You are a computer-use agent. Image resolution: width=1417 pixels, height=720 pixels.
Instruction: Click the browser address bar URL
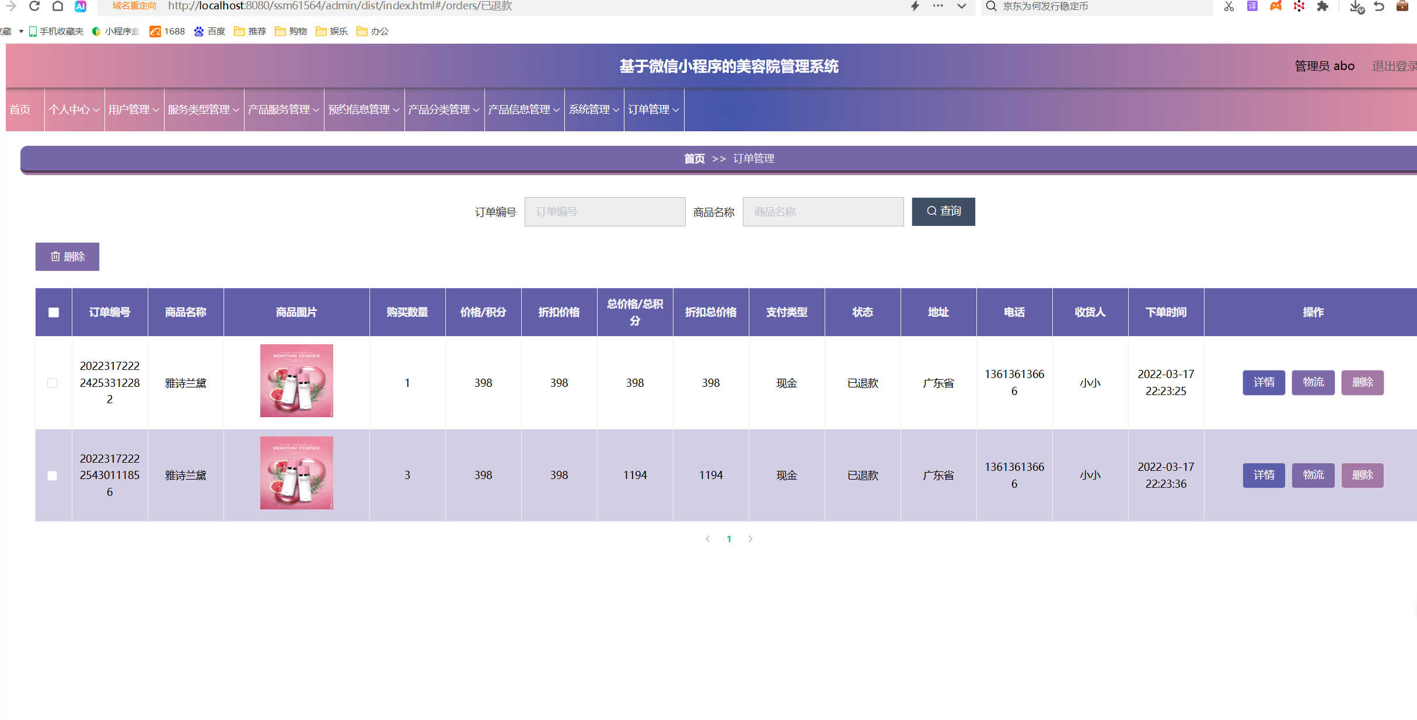tap(340, 6)
